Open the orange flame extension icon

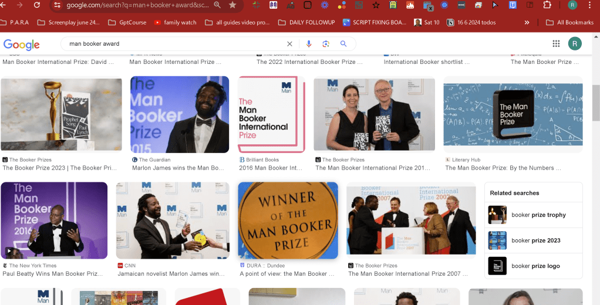[410, 5]
